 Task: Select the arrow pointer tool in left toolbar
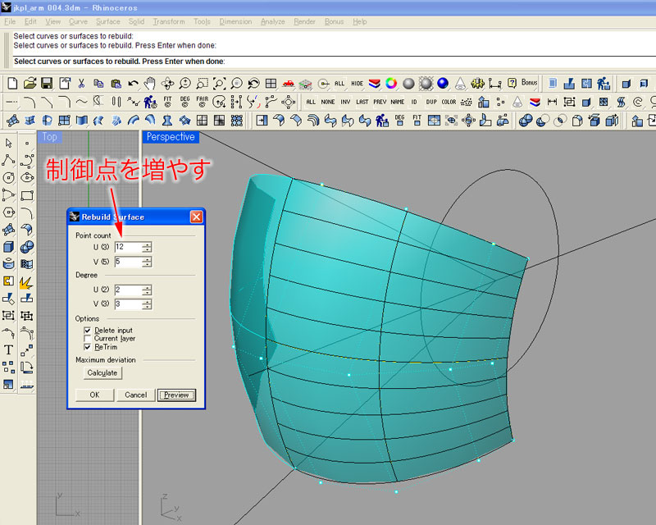pos(8,144)
